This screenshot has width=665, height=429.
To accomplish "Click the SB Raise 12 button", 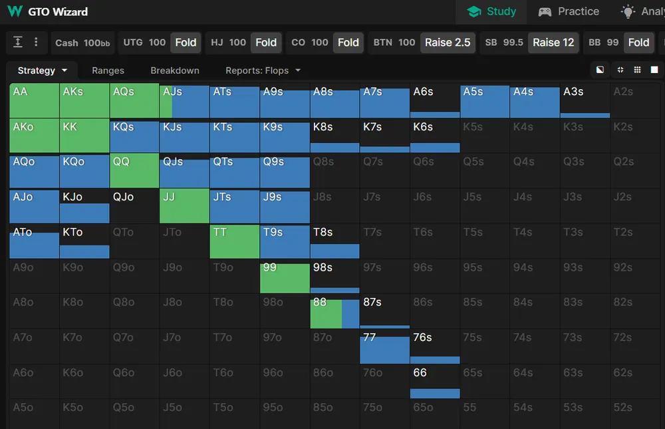I will pos(553,43).
